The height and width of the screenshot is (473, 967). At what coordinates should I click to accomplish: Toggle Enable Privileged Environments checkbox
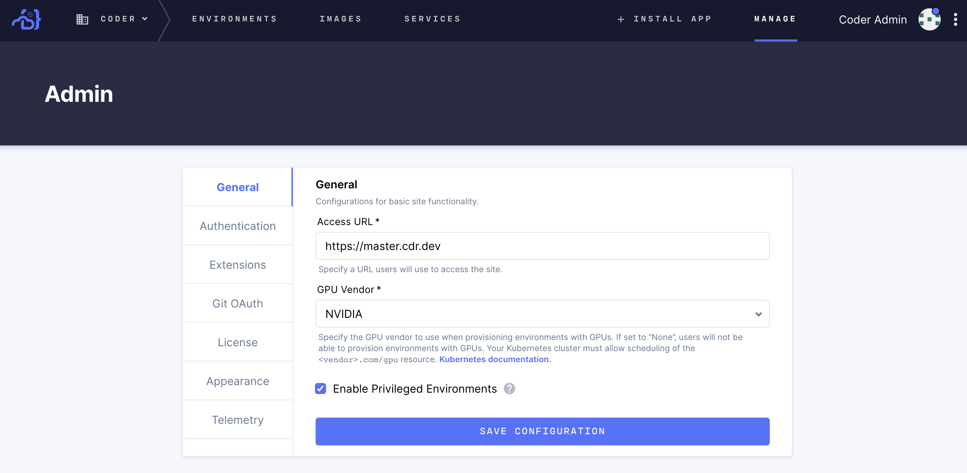320,389
